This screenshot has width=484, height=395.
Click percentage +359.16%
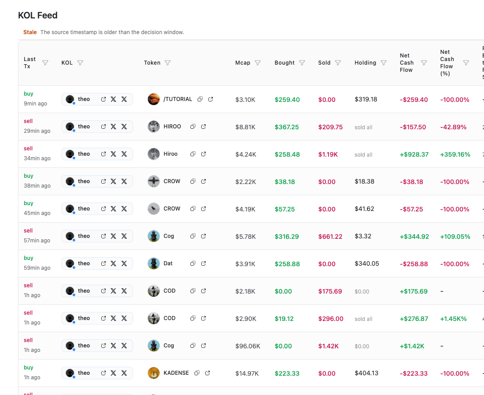coord(455,154)
